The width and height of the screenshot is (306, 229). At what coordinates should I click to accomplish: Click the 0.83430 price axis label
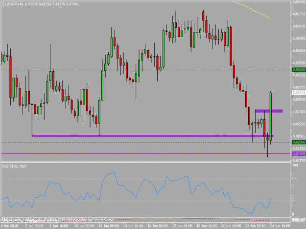click(299, 39)
